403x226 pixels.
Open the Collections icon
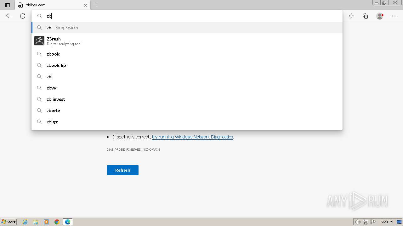point(365,16)
